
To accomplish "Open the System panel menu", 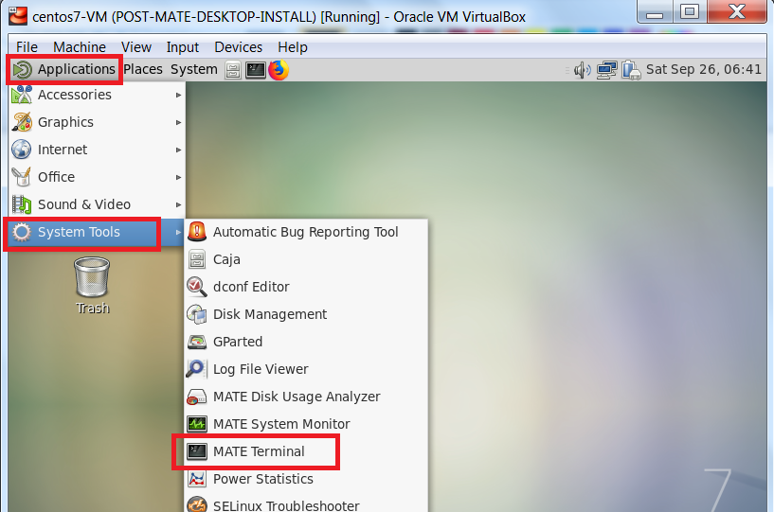I will click(x=194, y=69).
